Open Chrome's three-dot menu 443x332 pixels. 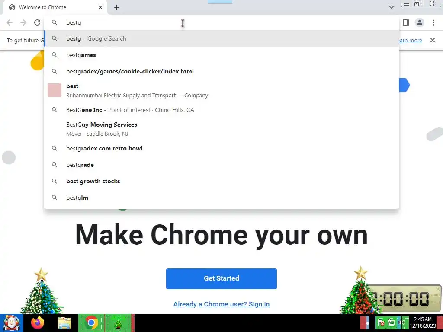pos(433,22)
